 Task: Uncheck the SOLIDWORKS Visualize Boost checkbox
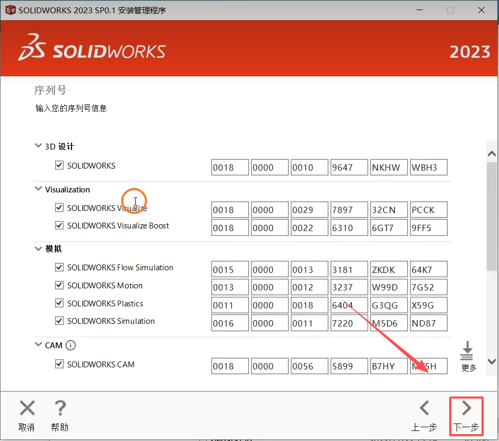tap(59, 225)
